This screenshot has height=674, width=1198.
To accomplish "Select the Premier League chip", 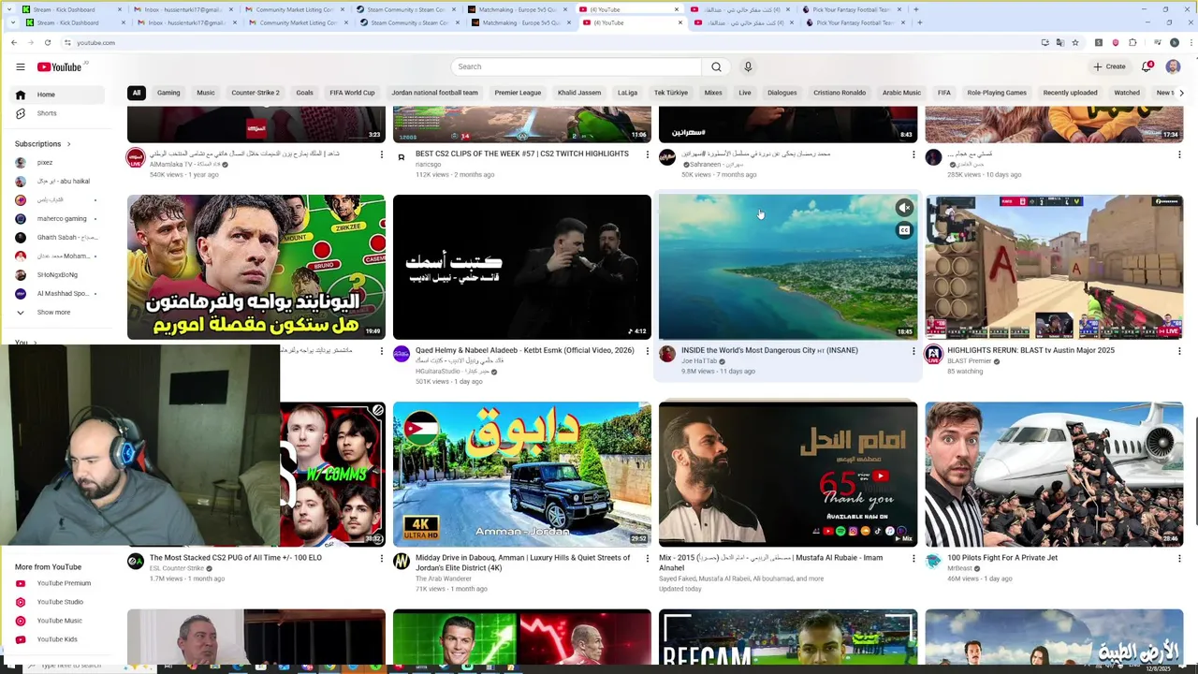I will pyautogui.click(x=518, y=93).
